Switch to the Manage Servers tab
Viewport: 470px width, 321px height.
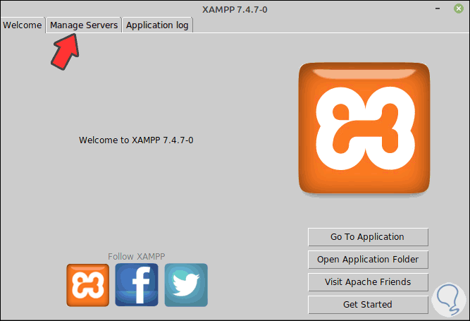84,25
